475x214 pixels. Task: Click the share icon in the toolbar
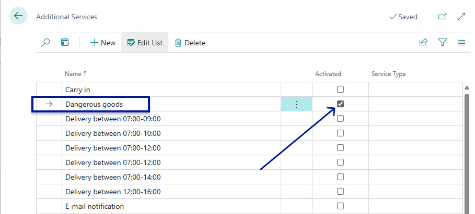click(423, 43)
